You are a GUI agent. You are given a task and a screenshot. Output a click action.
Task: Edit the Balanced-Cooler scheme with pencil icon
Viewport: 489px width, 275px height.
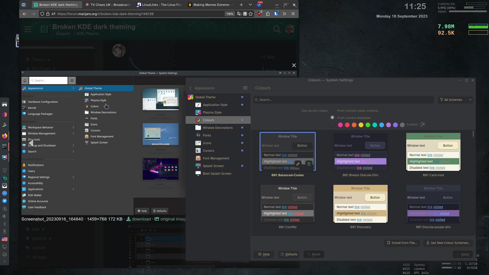(x=298, y=164)
